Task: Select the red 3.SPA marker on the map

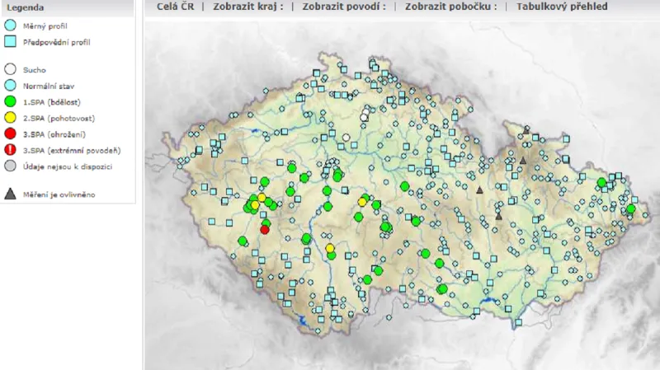Action: click(x=264, y=230)
